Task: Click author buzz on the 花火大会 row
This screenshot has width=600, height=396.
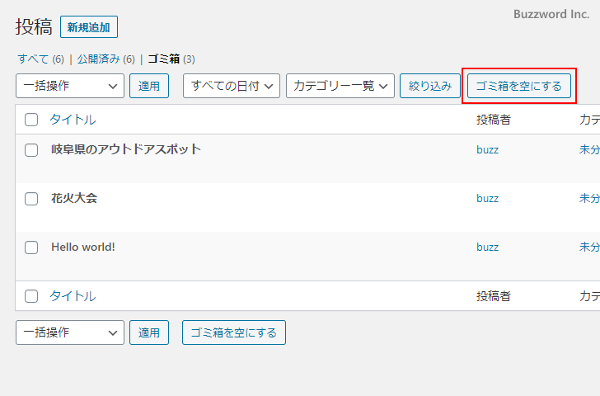Action: tap(487, 199)
